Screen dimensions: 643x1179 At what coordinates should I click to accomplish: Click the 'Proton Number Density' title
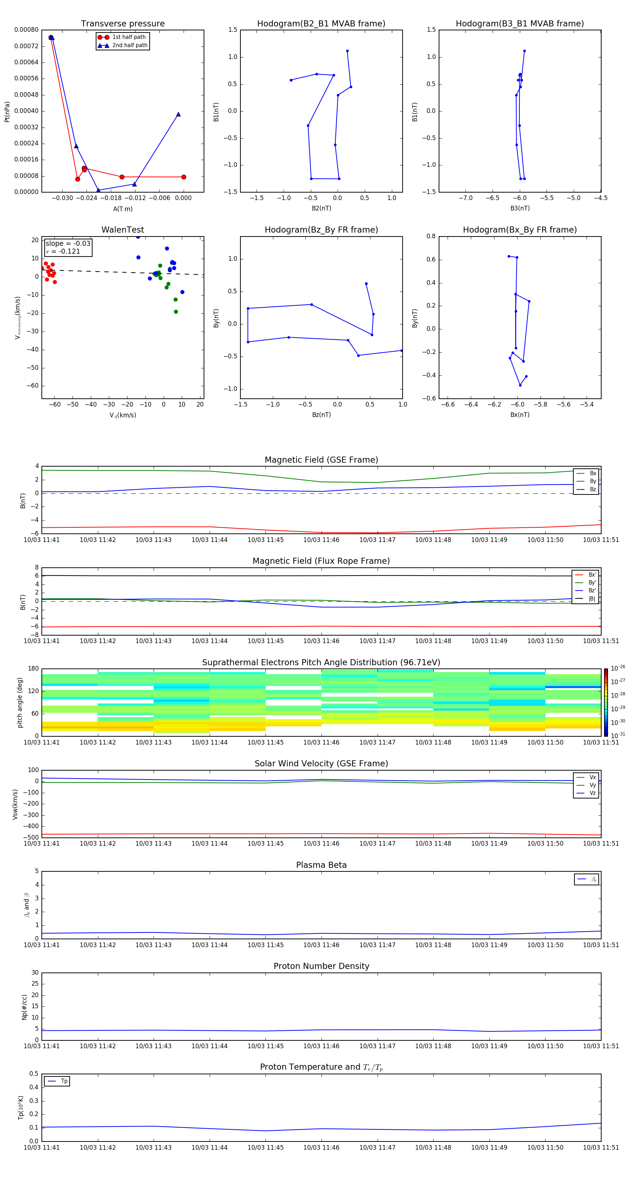pyautogui.click(x=321, y=966)
